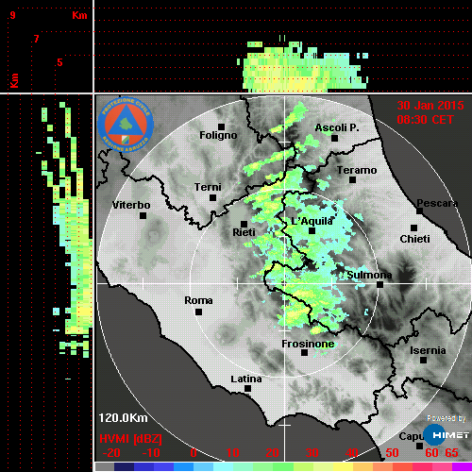The width and height of the screenshot is (472, 472).
Task: Pick the red-orange swatch in the color scale
Action: pos(403,466)
